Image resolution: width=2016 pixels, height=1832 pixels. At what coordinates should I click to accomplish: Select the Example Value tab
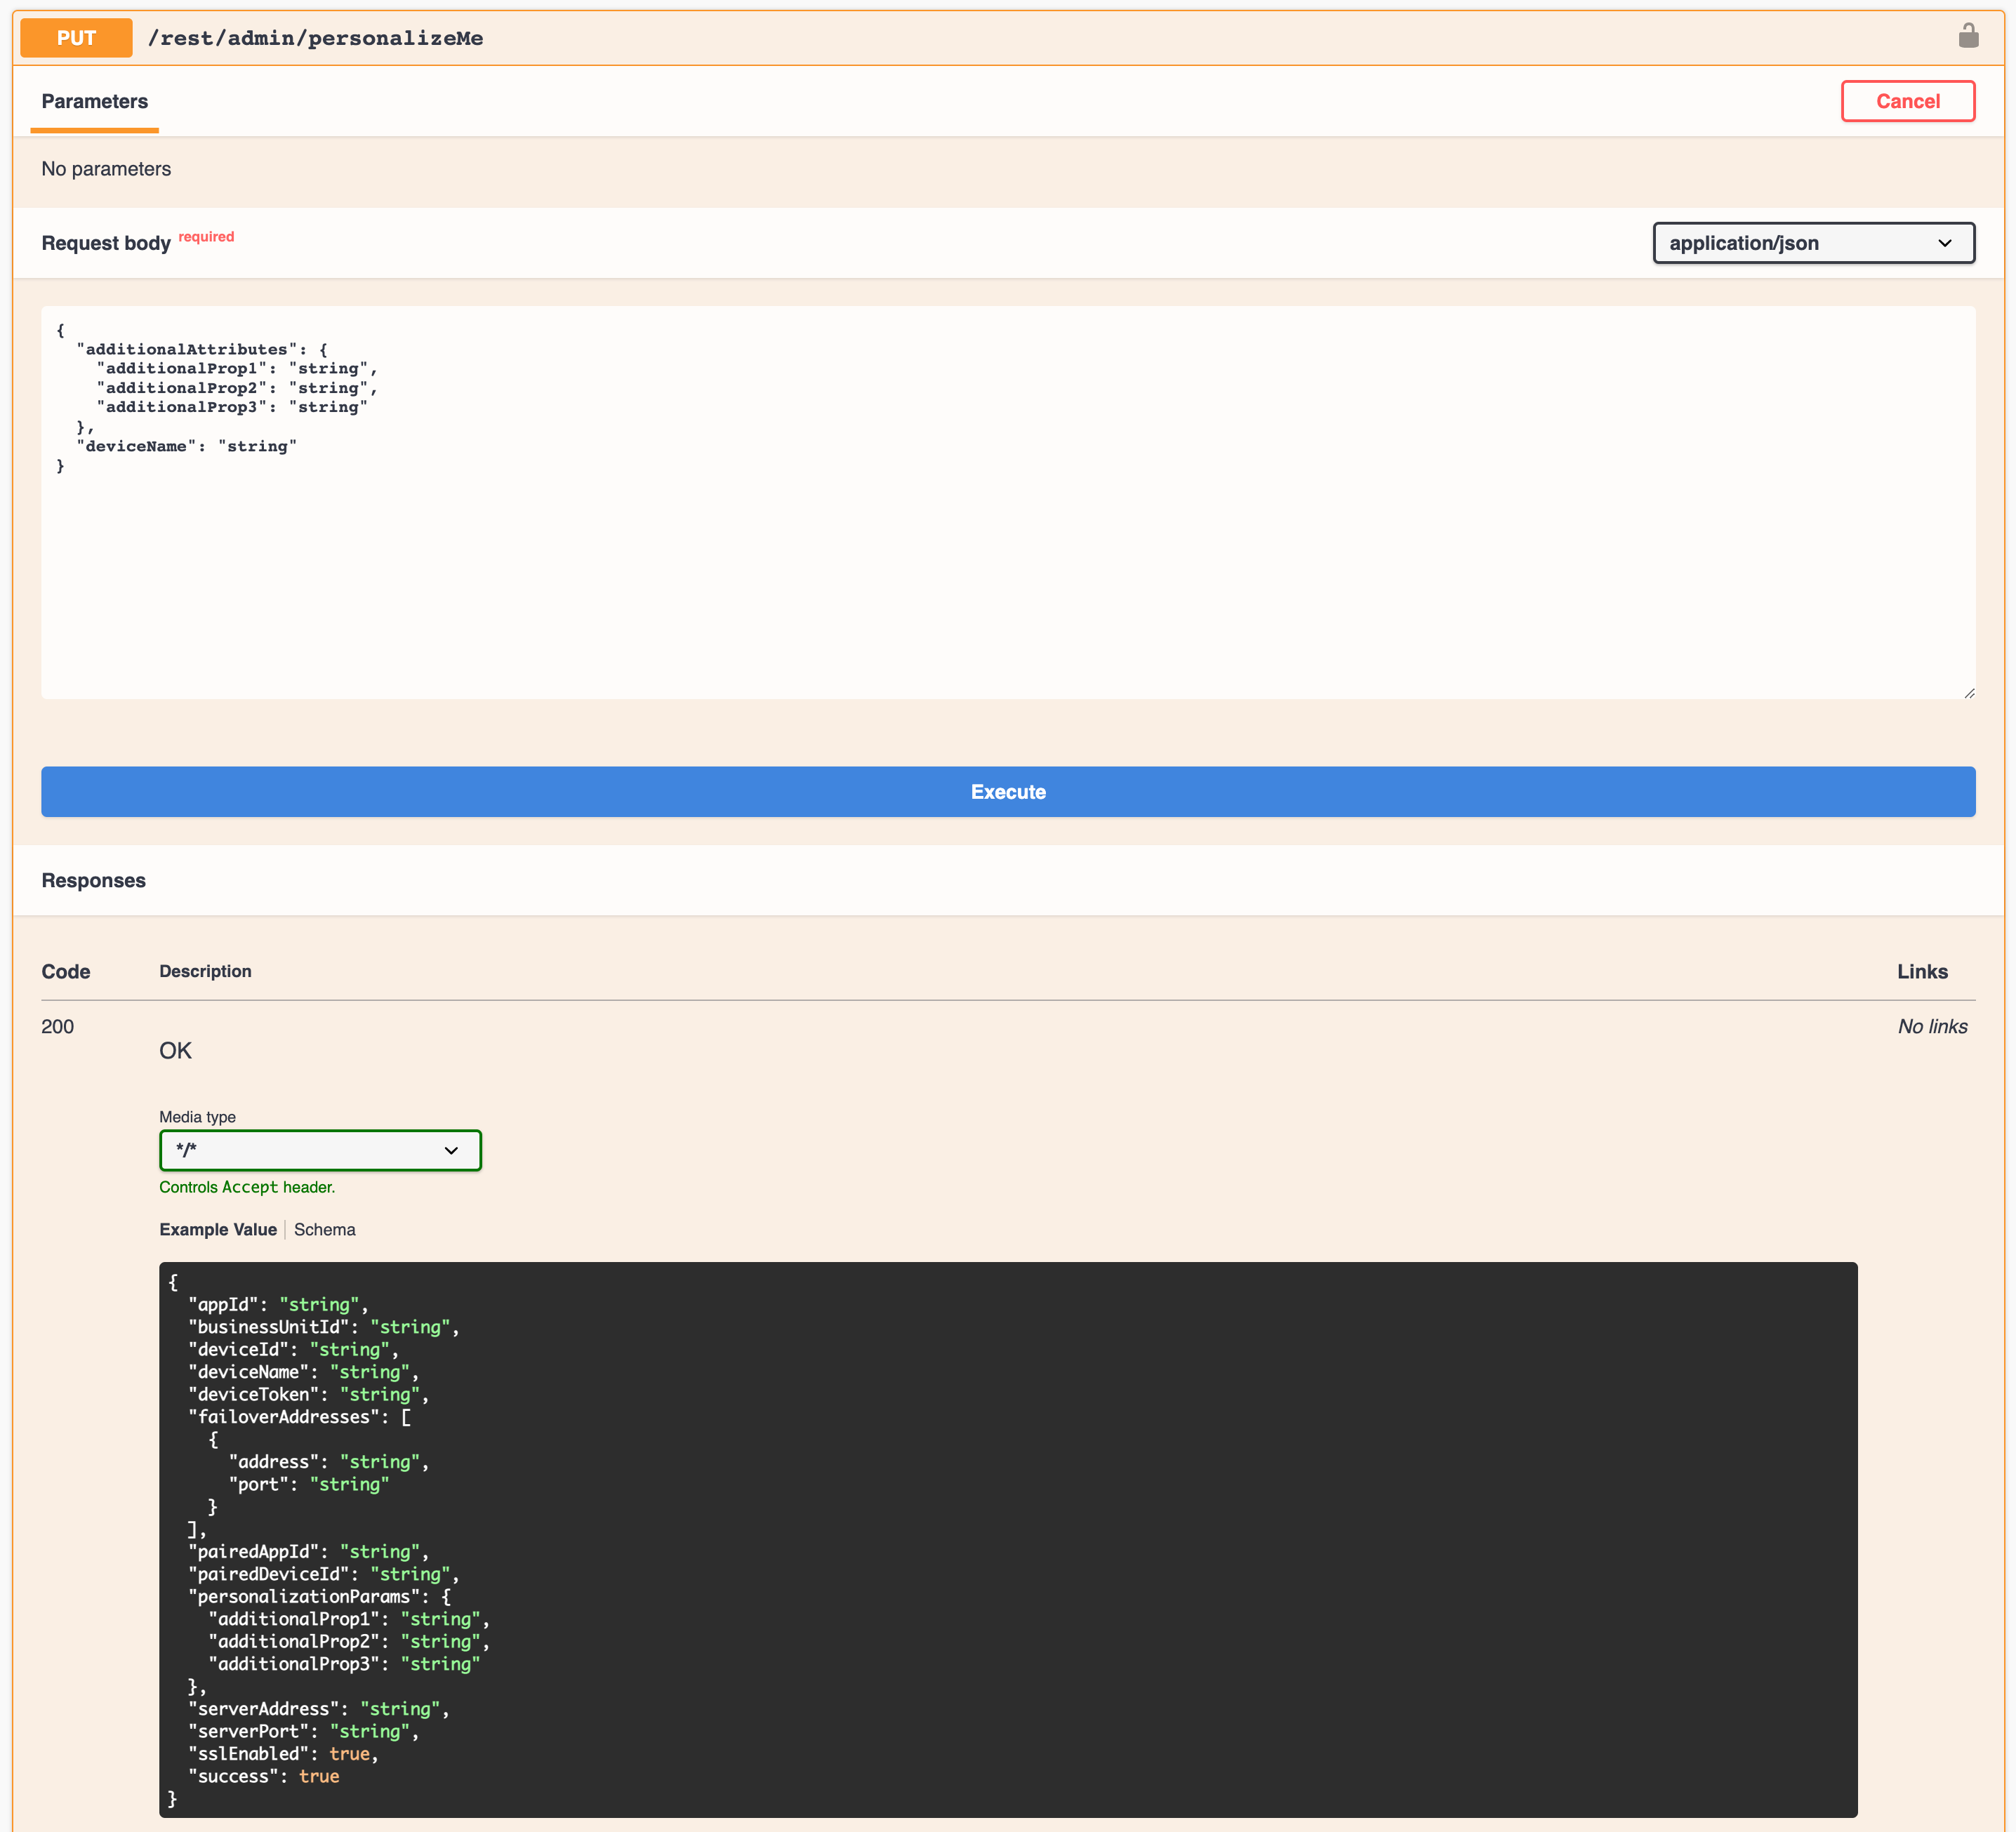tap(218, 1229)
